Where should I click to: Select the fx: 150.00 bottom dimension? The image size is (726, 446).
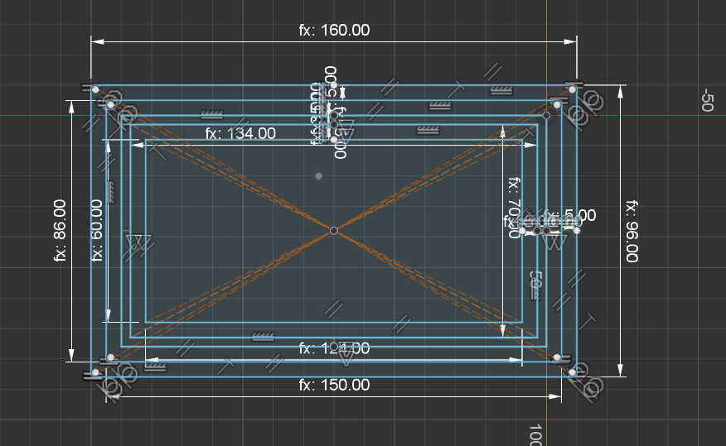[334, 385]
